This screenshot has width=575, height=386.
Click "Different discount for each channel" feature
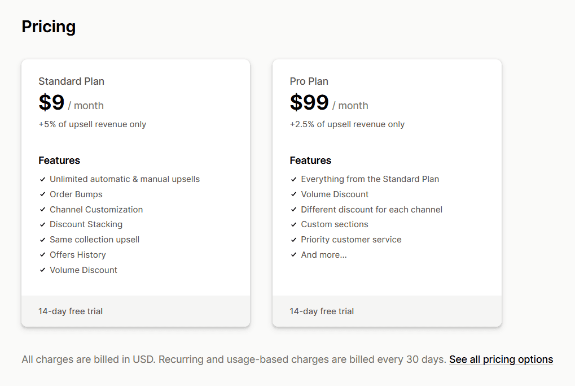pos(371,209)
